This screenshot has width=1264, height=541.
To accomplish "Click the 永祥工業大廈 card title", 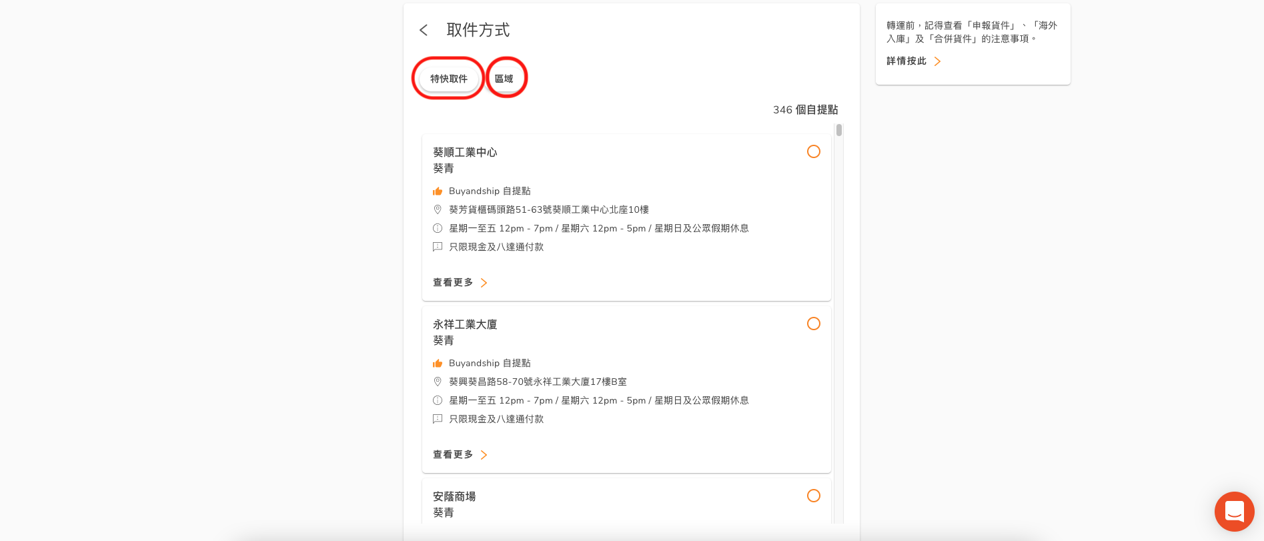I will (465, 324).
